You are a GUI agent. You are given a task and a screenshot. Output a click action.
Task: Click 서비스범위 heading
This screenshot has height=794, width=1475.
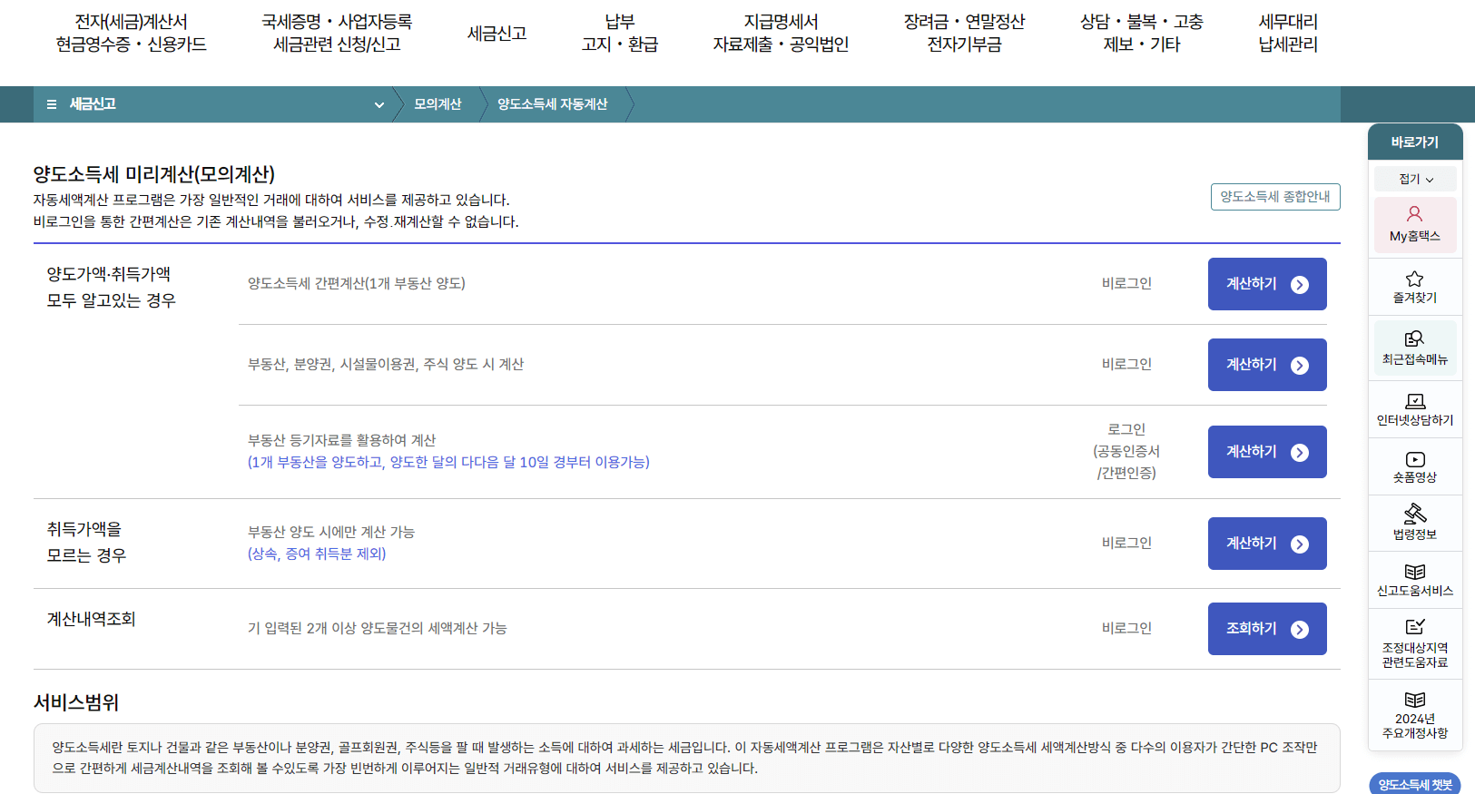click(76, 702)
